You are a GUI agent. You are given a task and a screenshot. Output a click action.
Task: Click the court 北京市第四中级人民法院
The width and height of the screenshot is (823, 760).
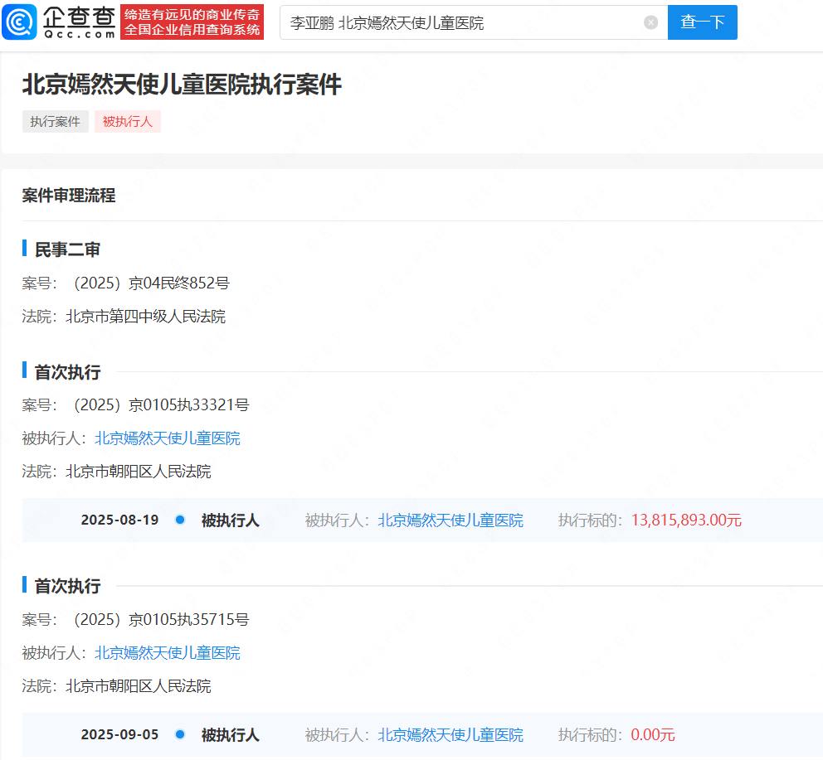[145, 317]
